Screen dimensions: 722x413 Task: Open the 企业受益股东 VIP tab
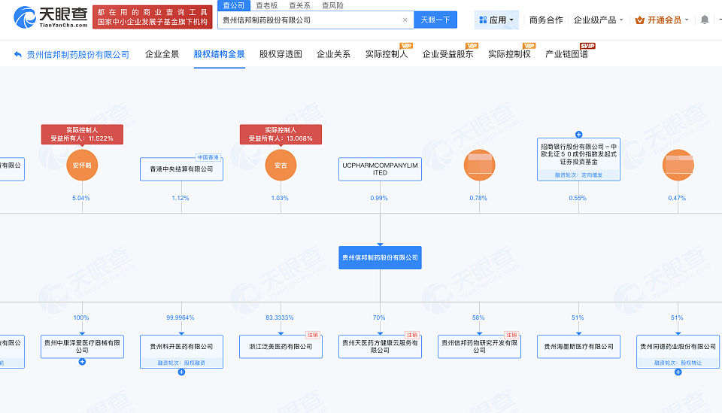coord(447,54)
